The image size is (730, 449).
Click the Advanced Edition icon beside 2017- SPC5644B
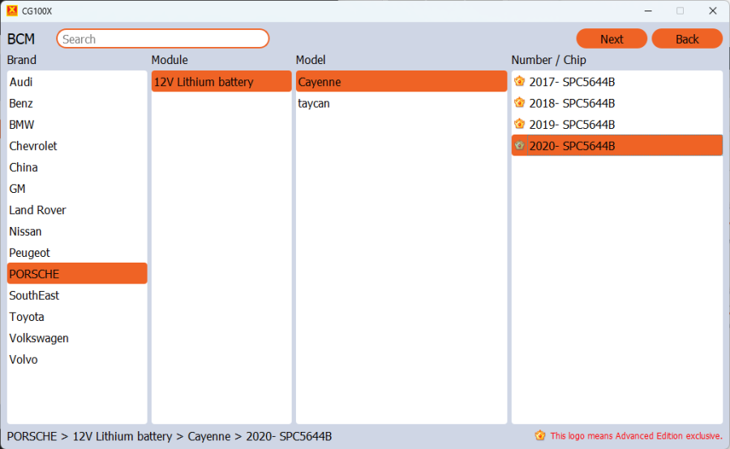pyautogui.click(x=520, y=81)
